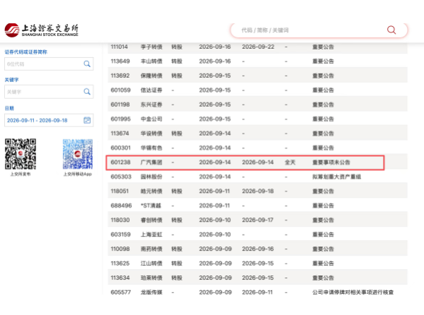Image resolution: width=424 pixels, height=315 pixels.
Task: Select the 688496 *ST清越 row
Action: click(x=258, y=206)
